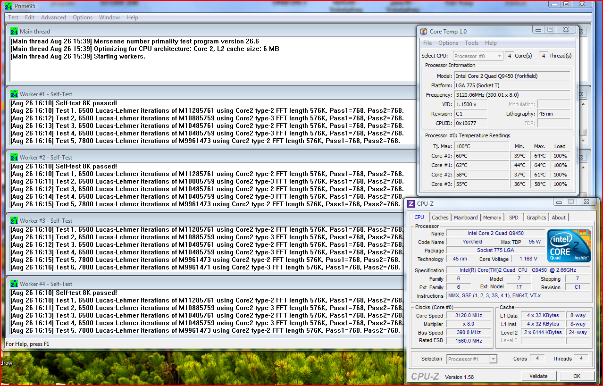
Task: Click the Tj. Max value 100°C
Action: [481, 146]
